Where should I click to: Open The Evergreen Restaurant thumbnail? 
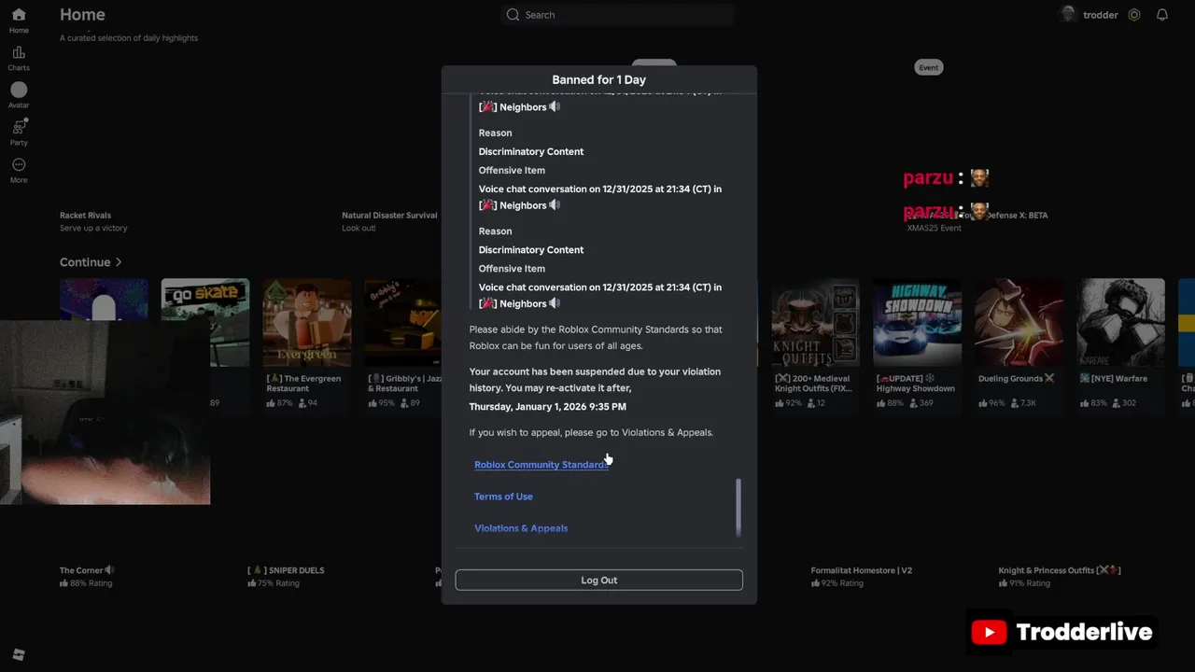307,322
